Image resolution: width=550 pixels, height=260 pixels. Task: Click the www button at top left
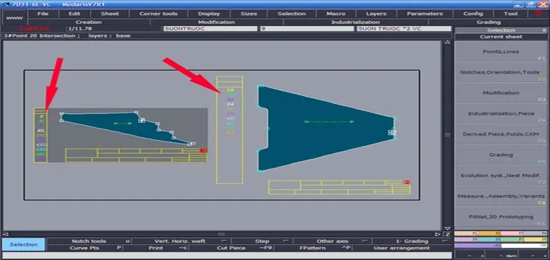tap(14, 17)
